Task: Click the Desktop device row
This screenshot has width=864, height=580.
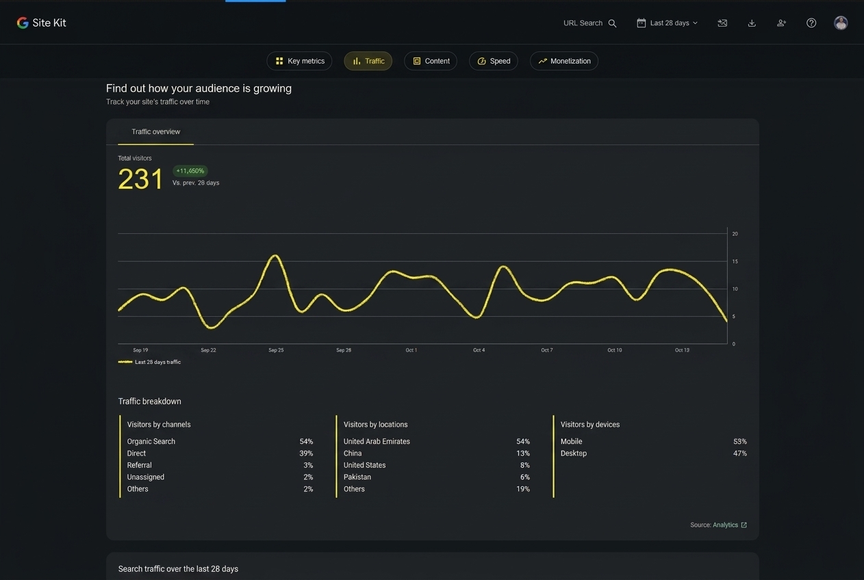Action: [x=654, y=453]
